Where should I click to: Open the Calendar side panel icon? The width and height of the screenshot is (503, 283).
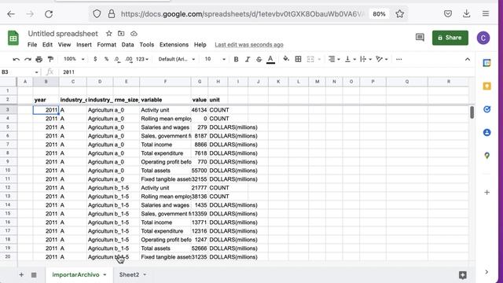pyautogui.click(x=486, y=63)
